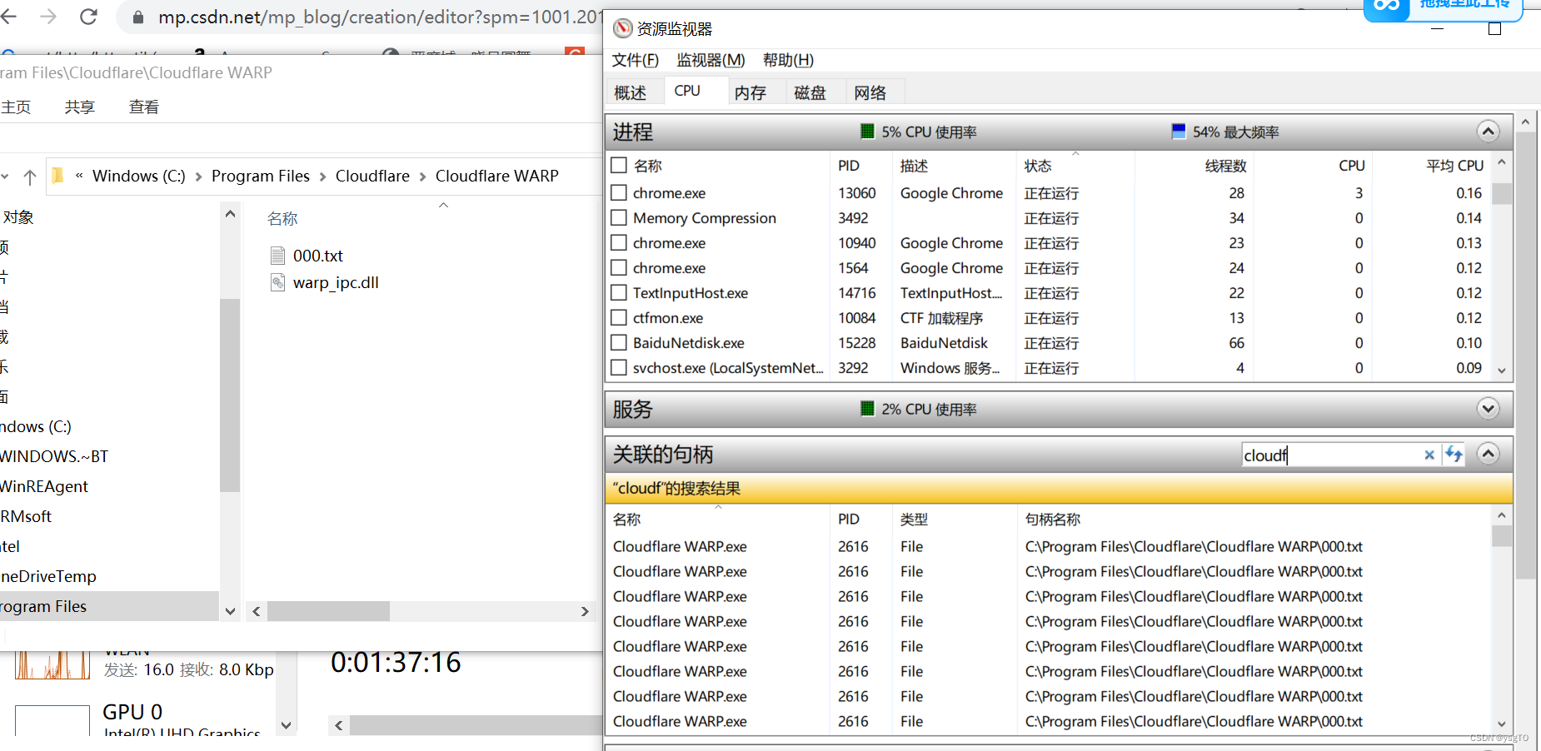Check the chrome.exe PID 1564 checkbox
This screenshot has width=1541, height=751.
[x=619, y=267]
